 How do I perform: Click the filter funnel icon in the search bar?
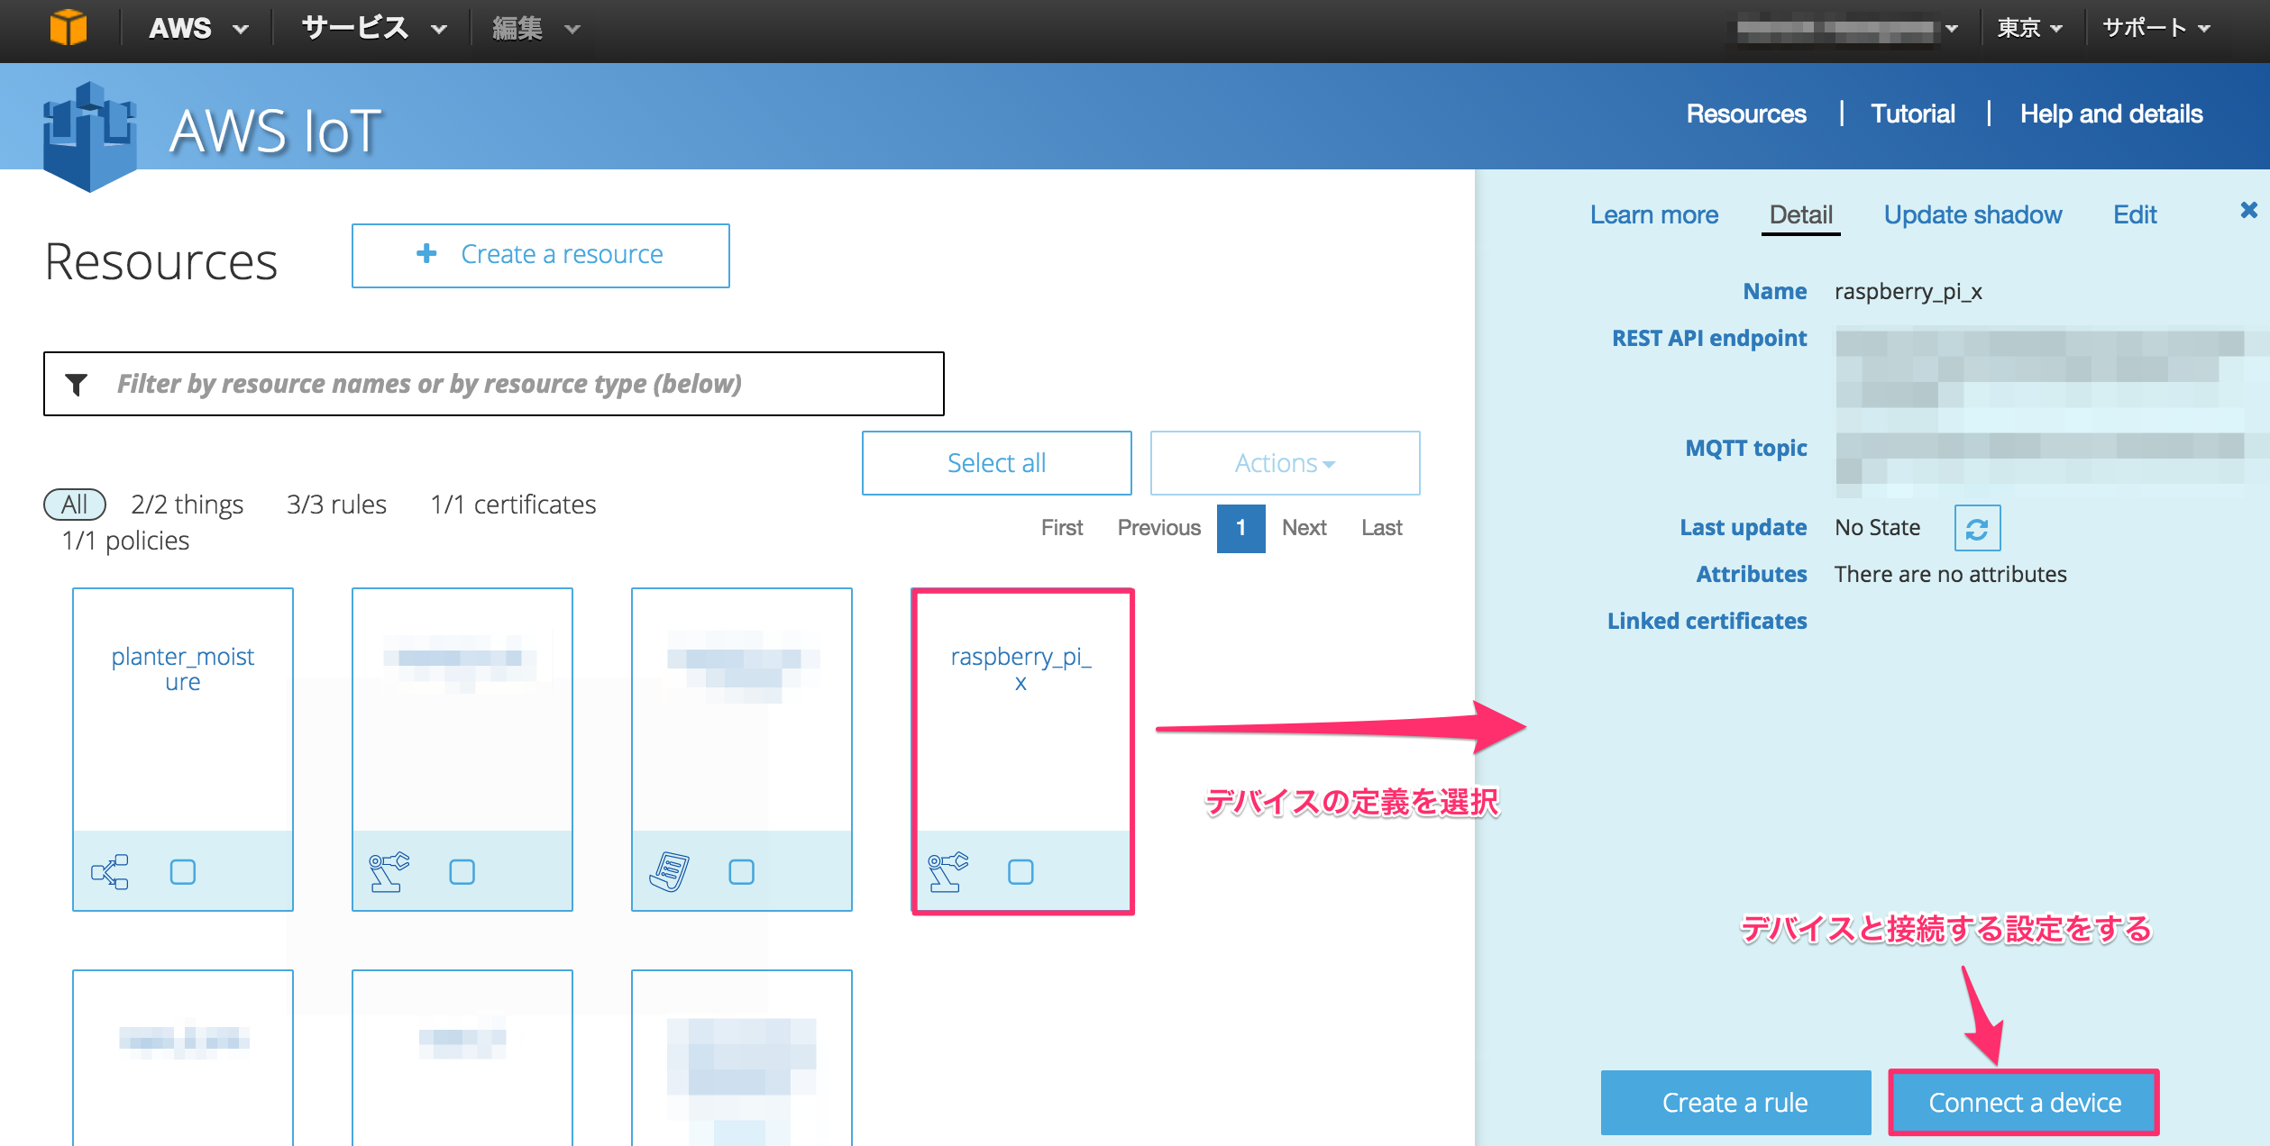tap(78, 383)
